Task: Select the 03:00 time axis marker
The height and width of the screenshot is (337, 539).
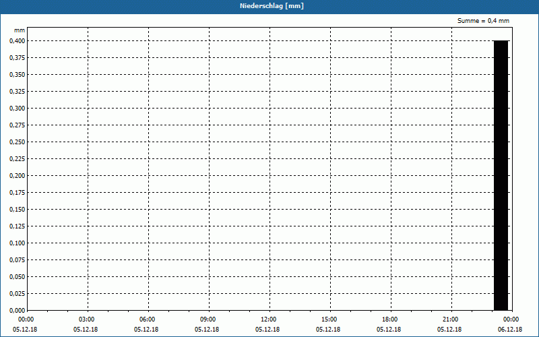Action: coord(87,319)
